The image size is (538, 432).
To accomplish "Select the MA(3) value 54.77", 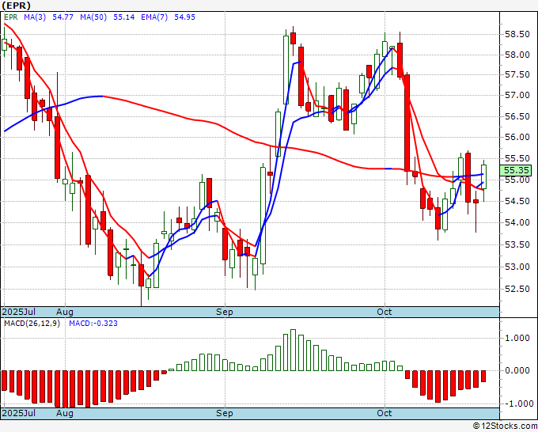I will pos(63,17).
